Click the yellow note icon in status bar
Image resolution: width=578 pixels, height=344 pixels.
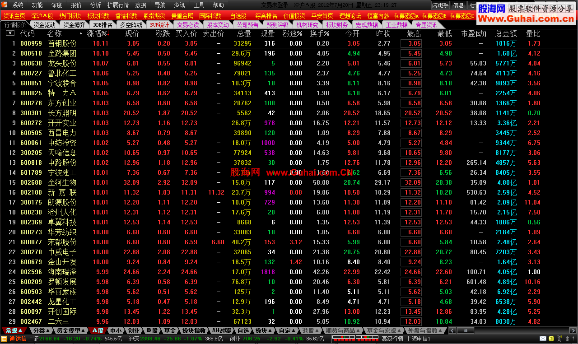(x=551, y=339)
